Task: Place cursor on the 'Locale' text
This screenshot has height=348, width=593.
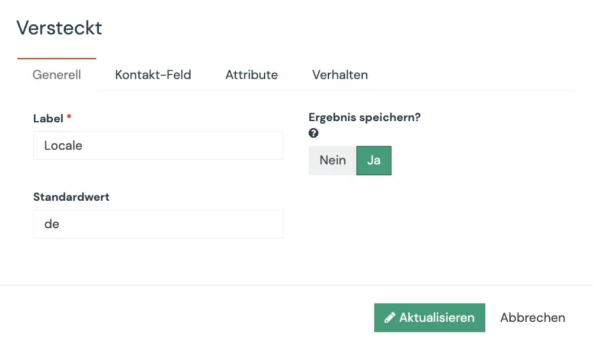Action: [x=63, y=145]
